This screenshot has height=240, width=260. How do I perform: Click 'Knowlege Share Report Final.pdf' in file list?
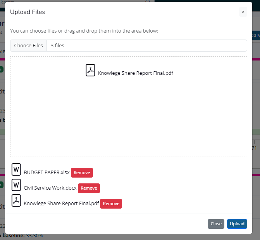pos(61,204)
